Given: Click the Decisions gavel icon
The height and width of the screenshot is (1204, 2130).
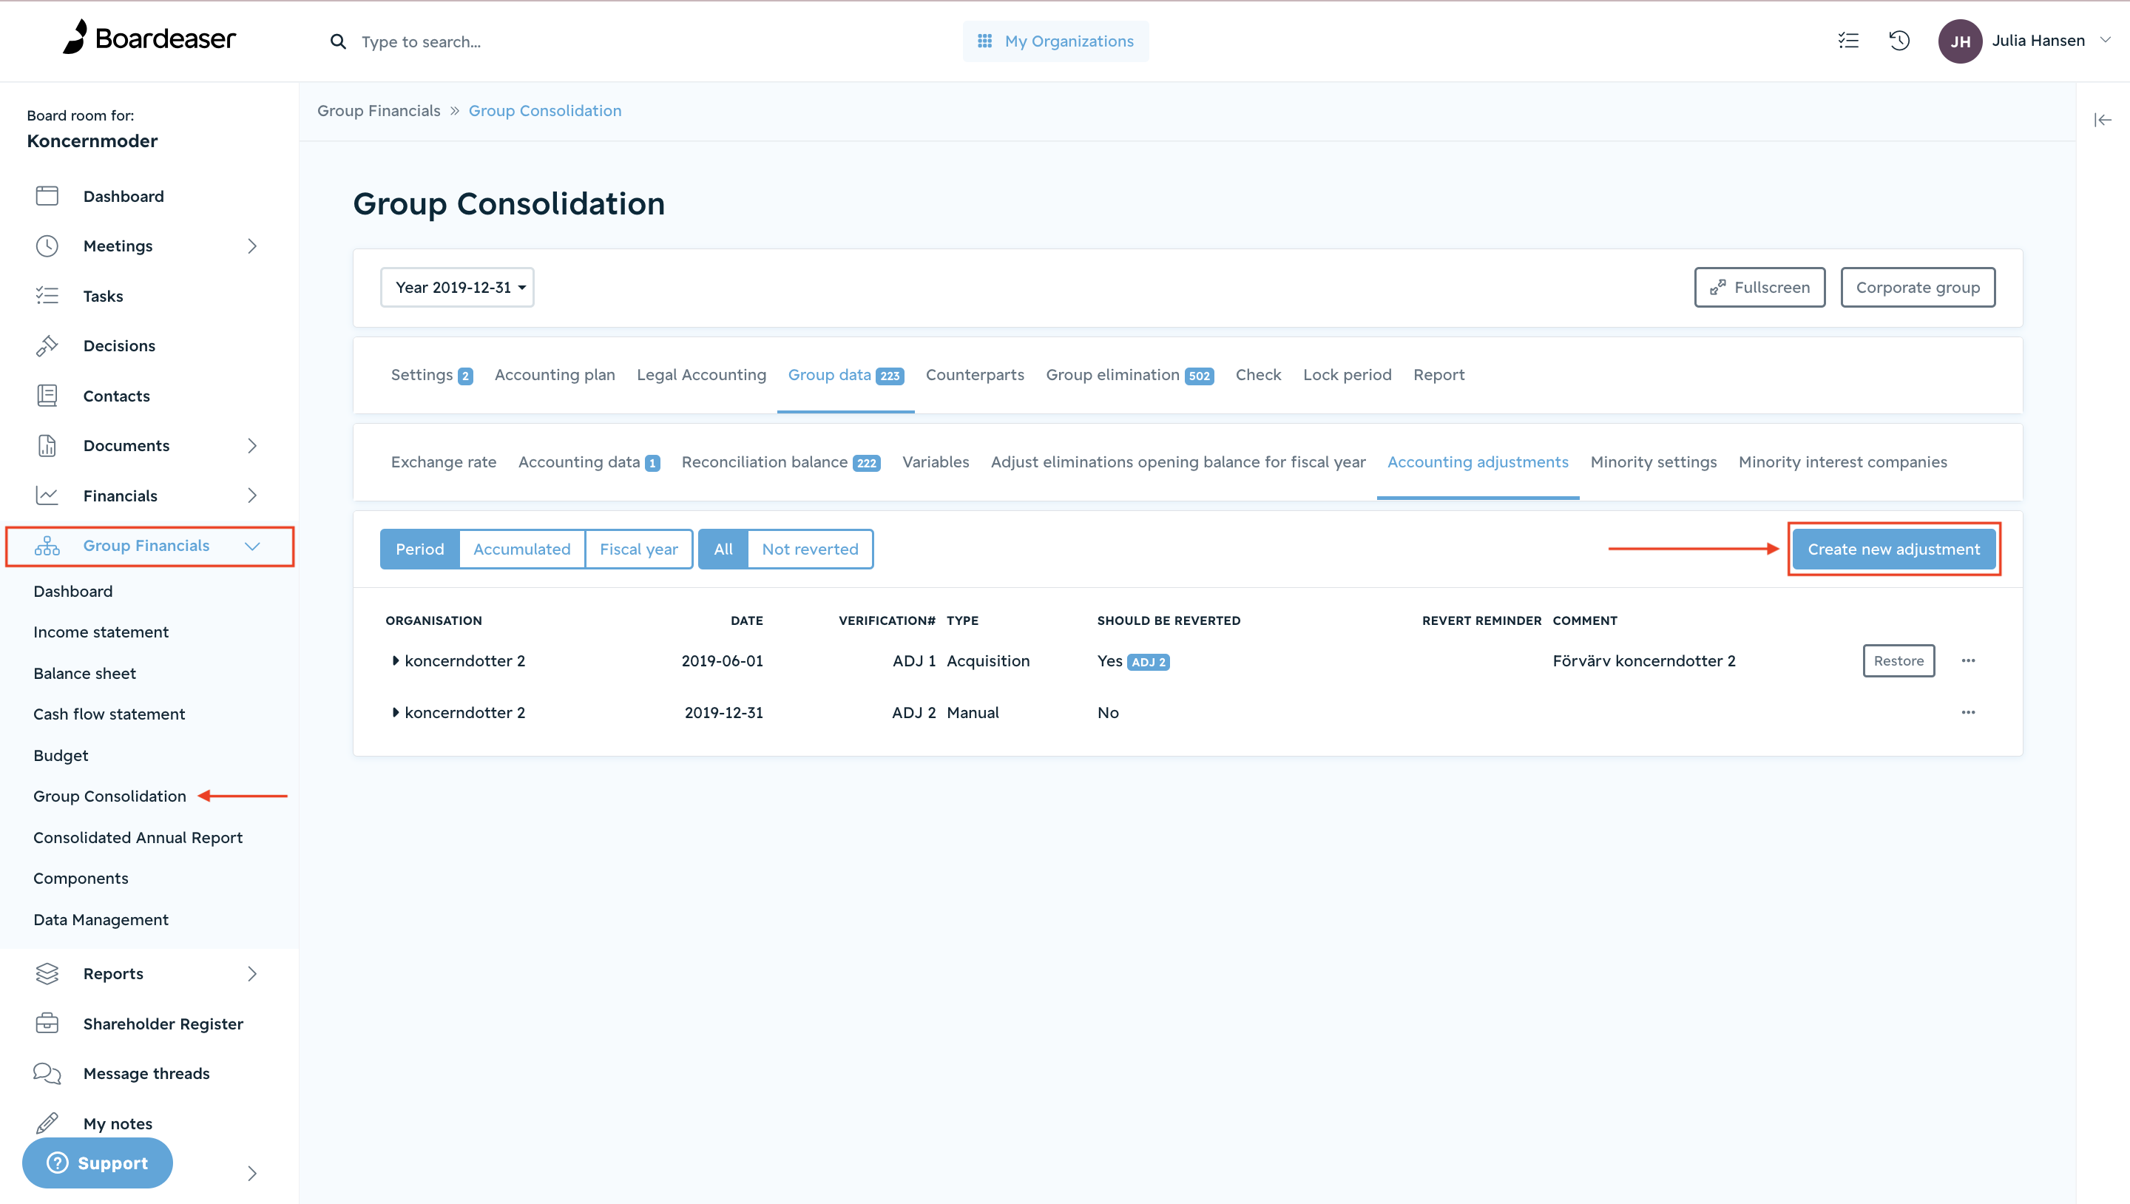Looking at the screenshot, I should [x=47, y=345].
